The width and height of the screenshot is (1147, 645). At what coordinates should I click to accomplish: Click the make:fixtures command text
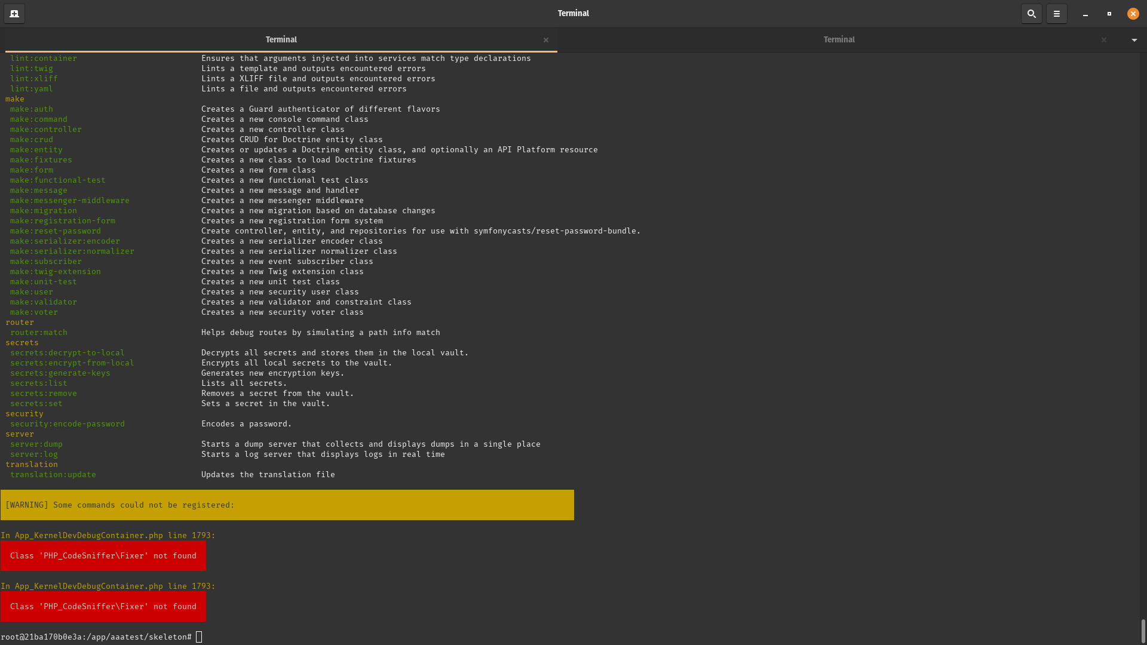[41, 159]
